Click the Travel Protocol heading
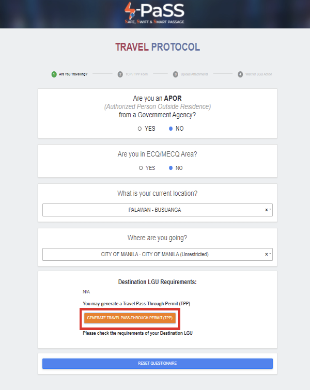This screenshot has height=390, width=310. click(158, 47)
